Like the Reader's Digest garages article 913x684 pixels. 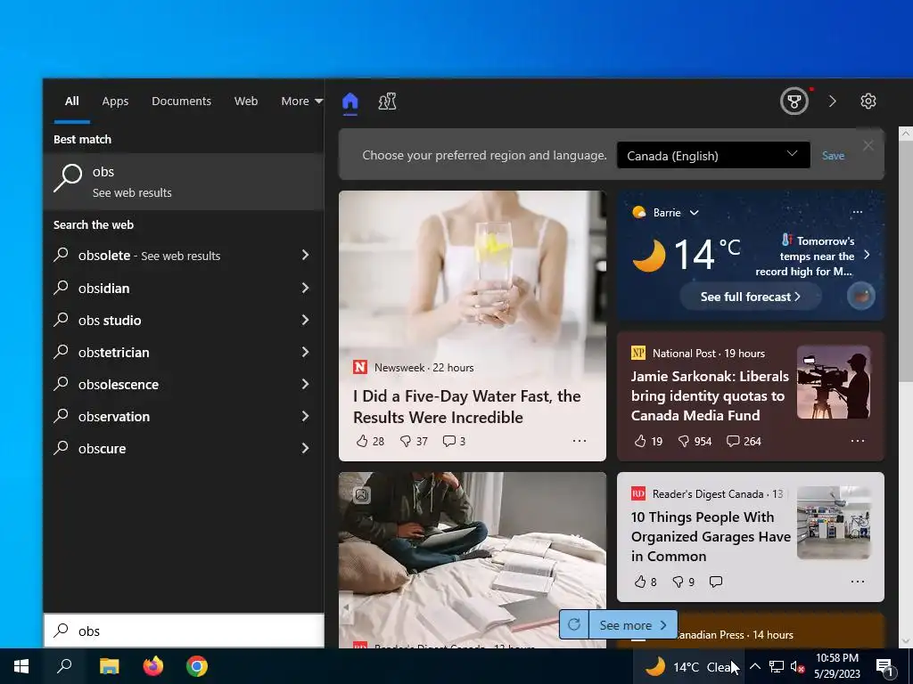(646, 582)
